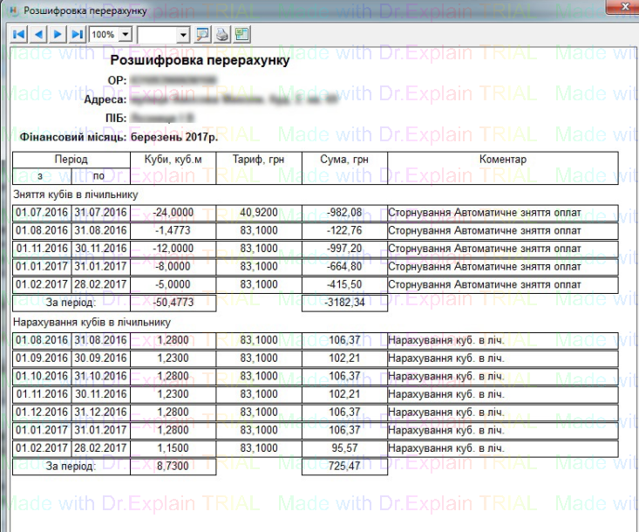Expand the 100% zoom dropdown arrow
The height and width of the screenshot is (532, 639).
126,35
